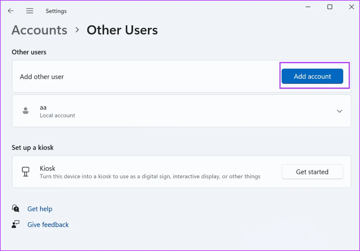Click the Give feedback icon
This screenshot has width=360, height=251.
[15, 225]
